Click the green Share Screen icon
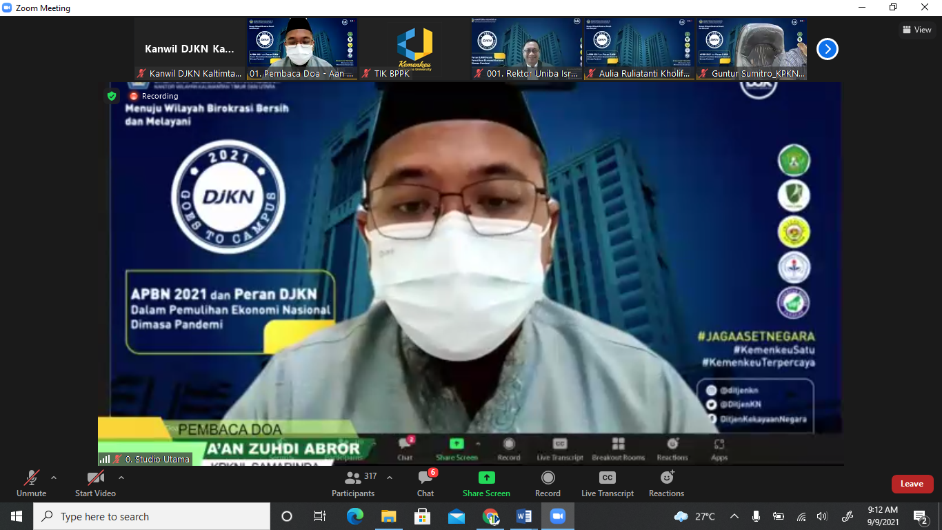This screenshot has width=942, height=530. click(486, 478)
